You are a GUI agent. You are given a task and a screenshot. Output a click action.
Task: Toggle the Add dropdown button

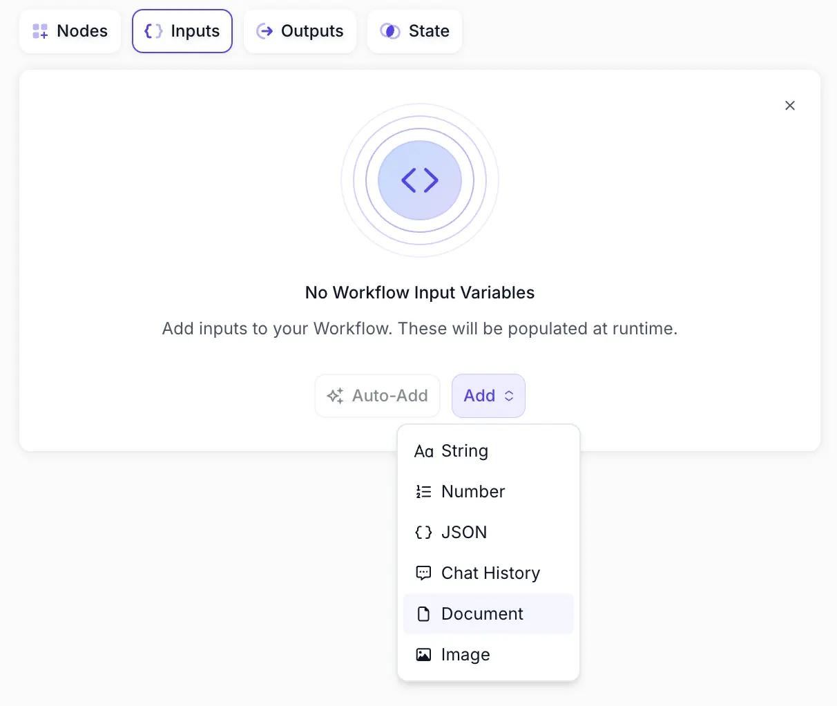488,396
